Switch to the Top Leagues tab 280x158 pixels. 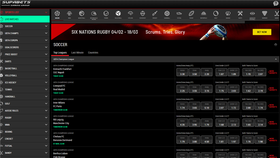click(x=60, y=52)
